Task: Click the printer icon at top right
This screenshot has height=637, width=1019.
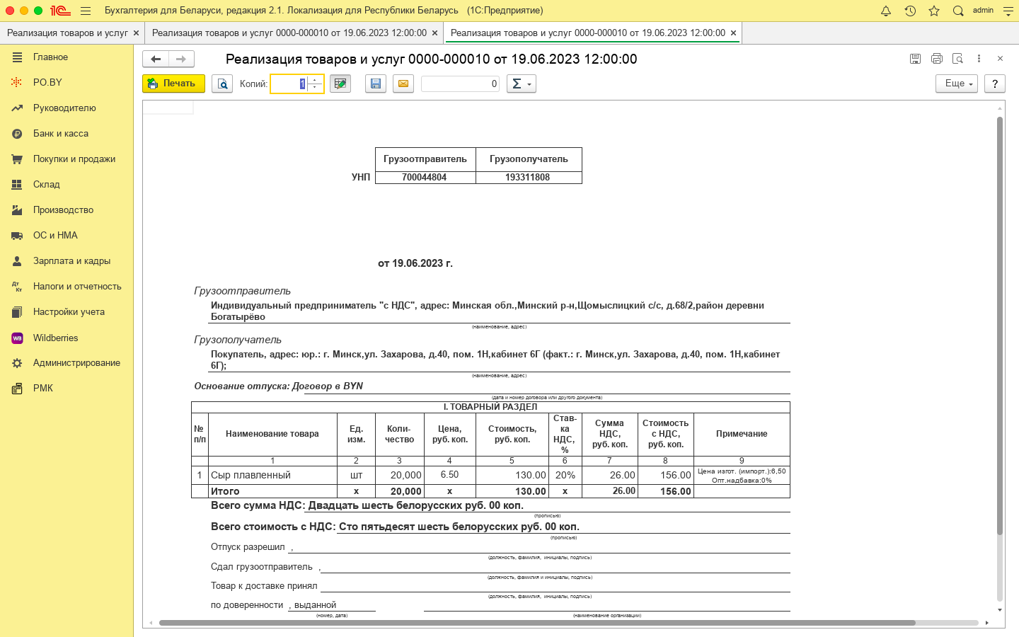Action: [x=937, y=59]
